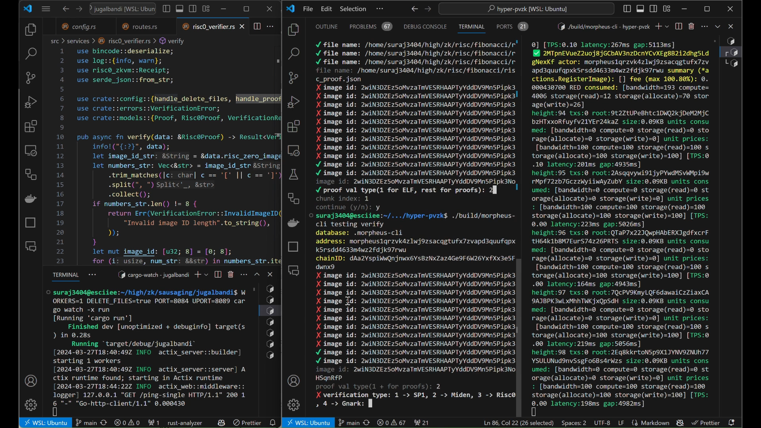Open Manage gear in jugalbandi window
761x428 pixels.
tap(31, 405)
